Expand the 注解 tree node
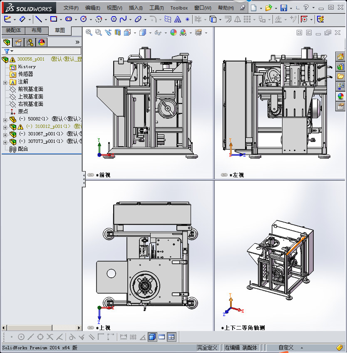This screenshot has width=347, height=353. click(5, 82)
